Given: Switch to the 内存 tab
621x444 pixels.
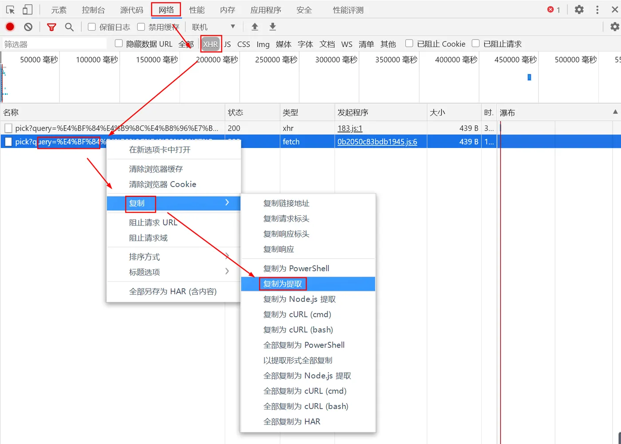Looking at the screenshot, I should (x=228, y=10).
